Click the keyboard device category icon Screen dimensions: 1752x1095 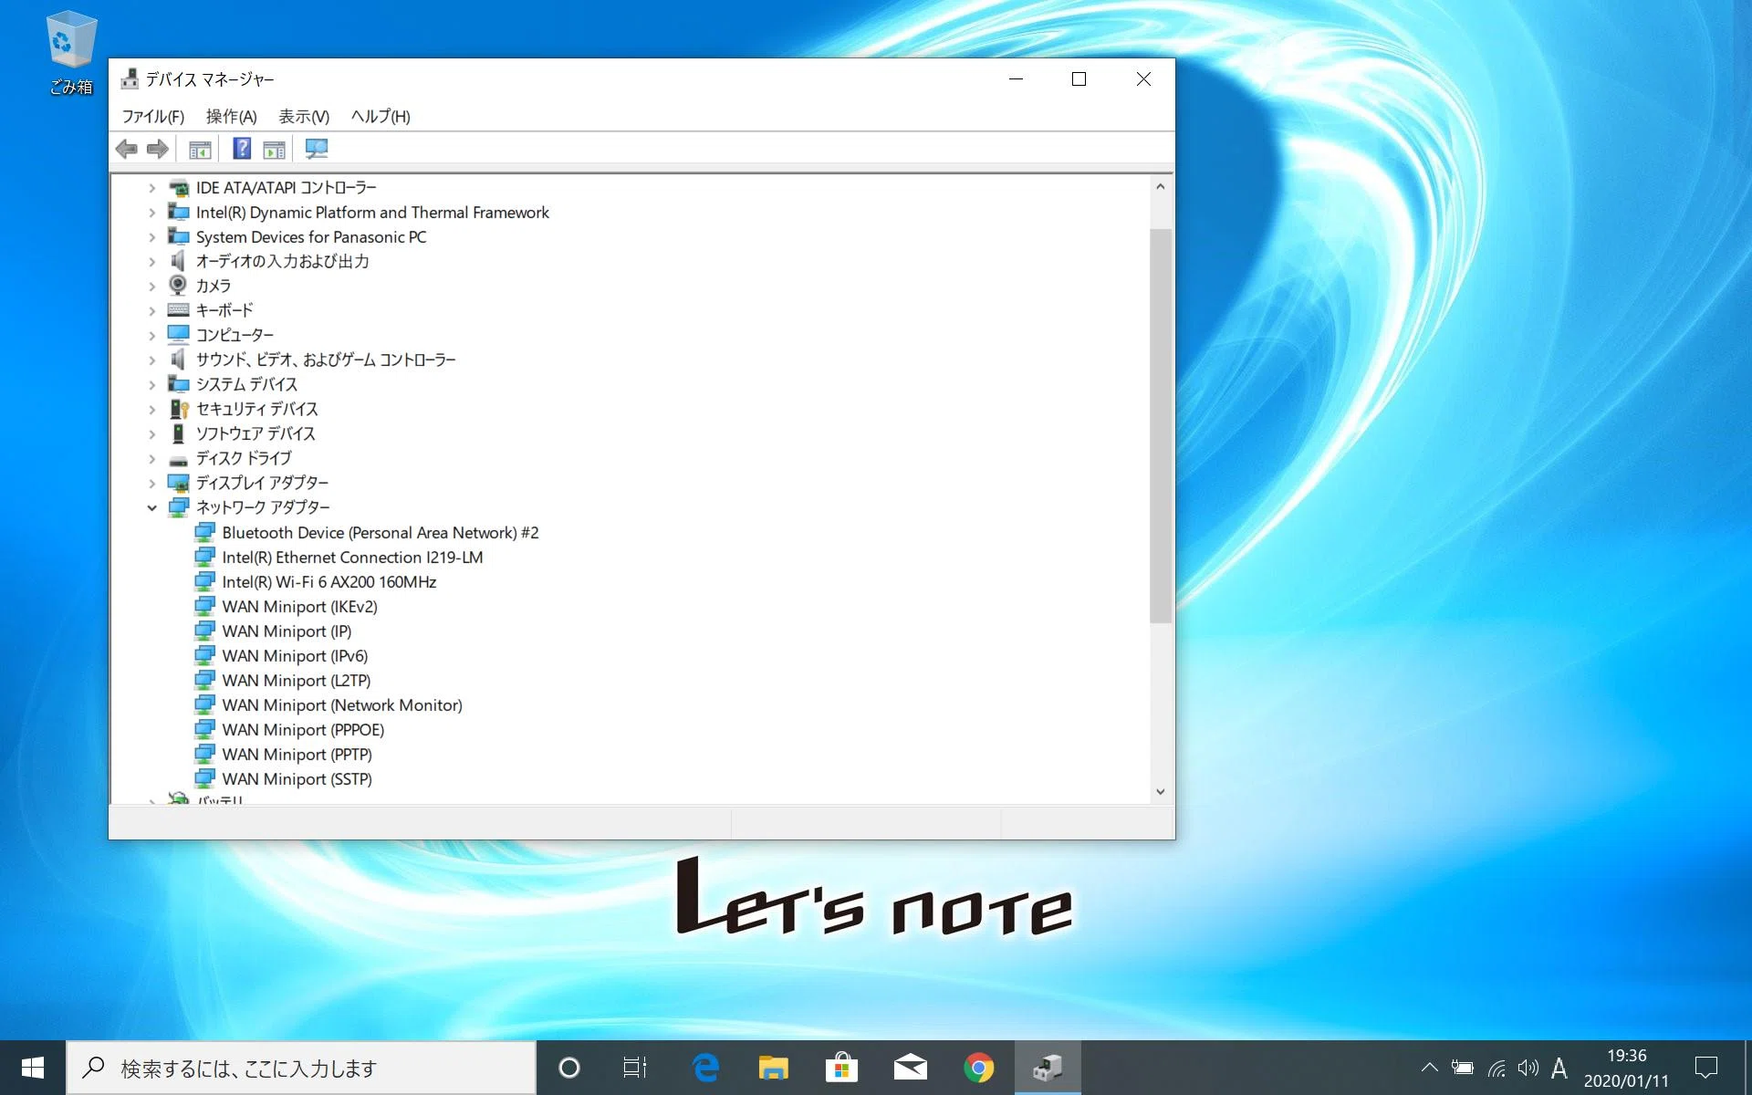(179, 310)
